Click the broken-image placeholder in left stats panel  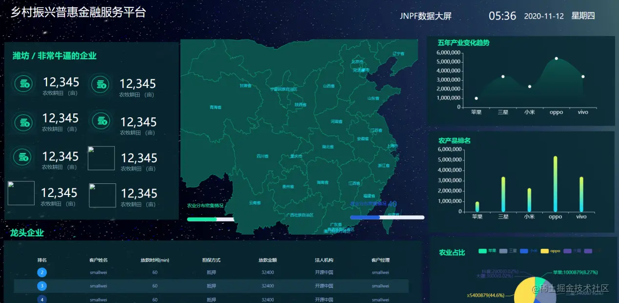pos(101,158)
